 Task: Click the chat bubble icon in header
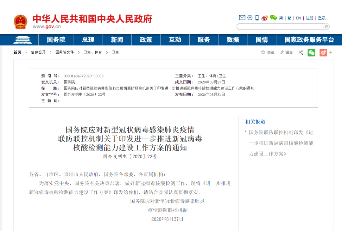[250, 18]
